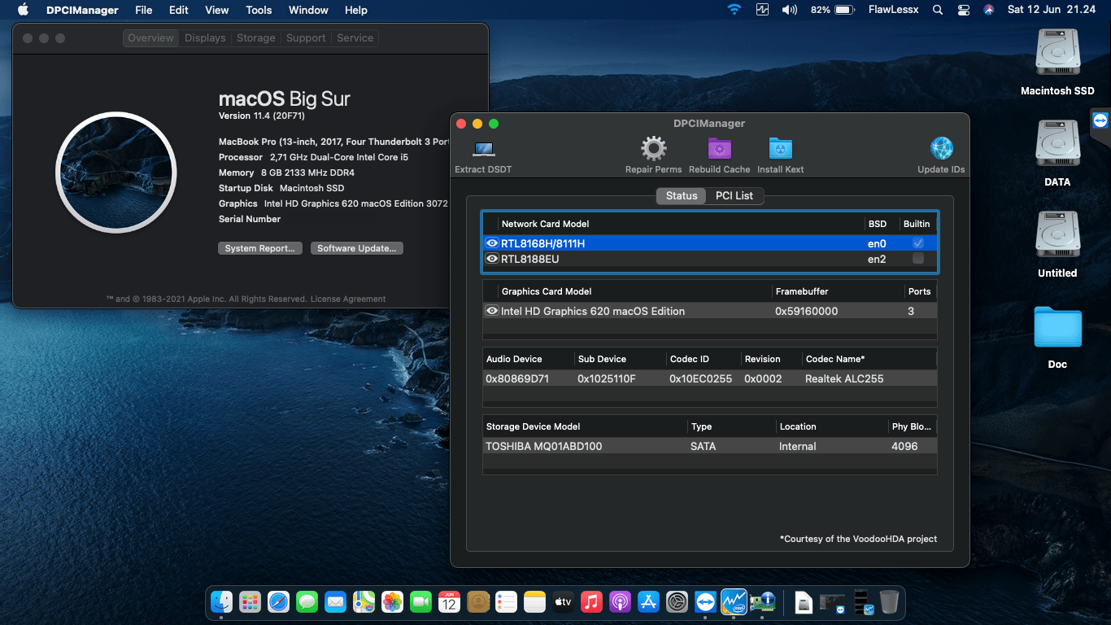Open Photos app in Dock

coord(392,602)
